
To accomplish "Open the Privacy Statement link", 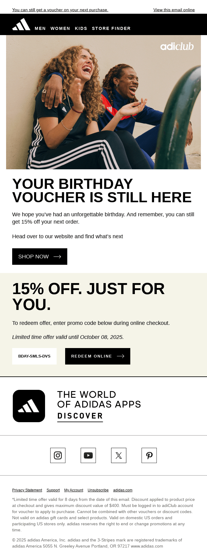I will click(x=27, y=490).
